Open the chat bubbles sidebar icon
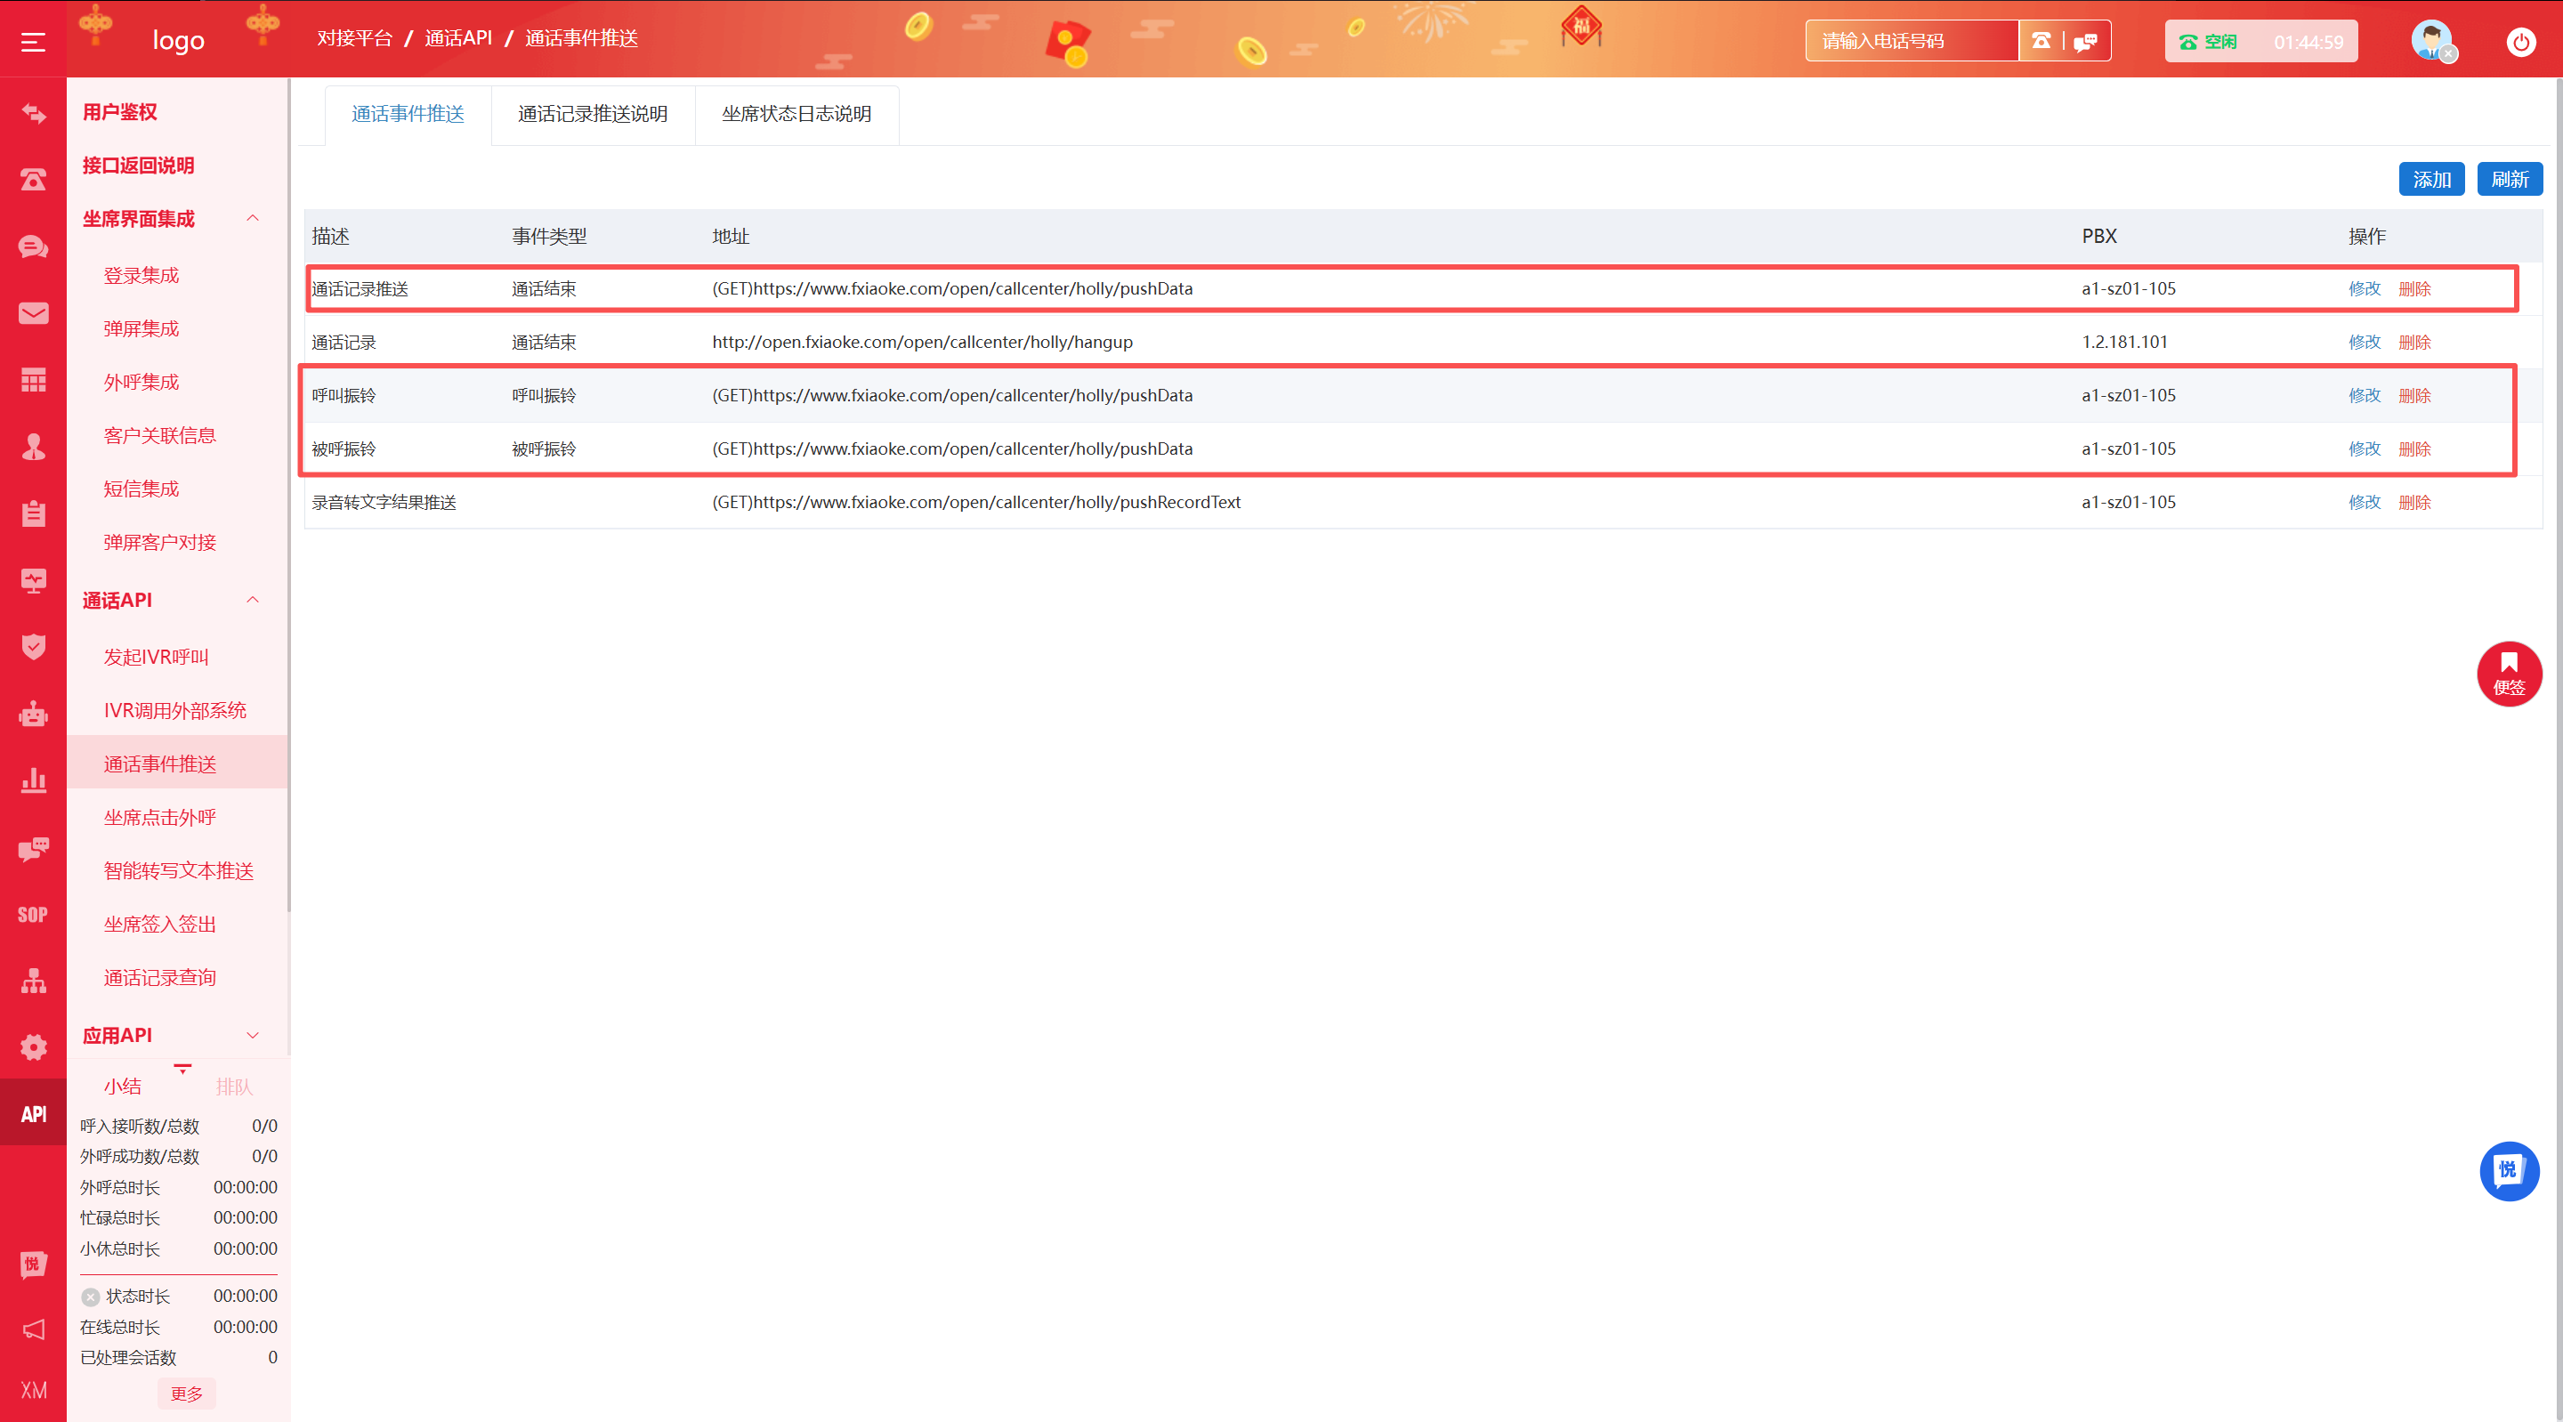2563x1422 pixels. click(33, 246)
